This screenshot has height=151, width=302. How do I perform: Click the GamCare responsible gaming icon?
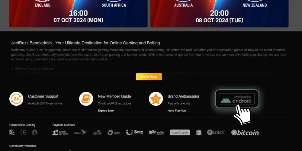(x=12, y=133)
